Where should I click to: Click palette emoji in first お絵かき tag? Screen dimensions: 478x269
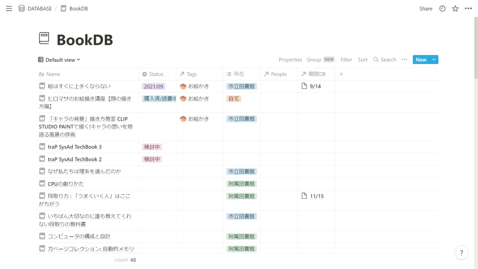click(x=183, y=86)
